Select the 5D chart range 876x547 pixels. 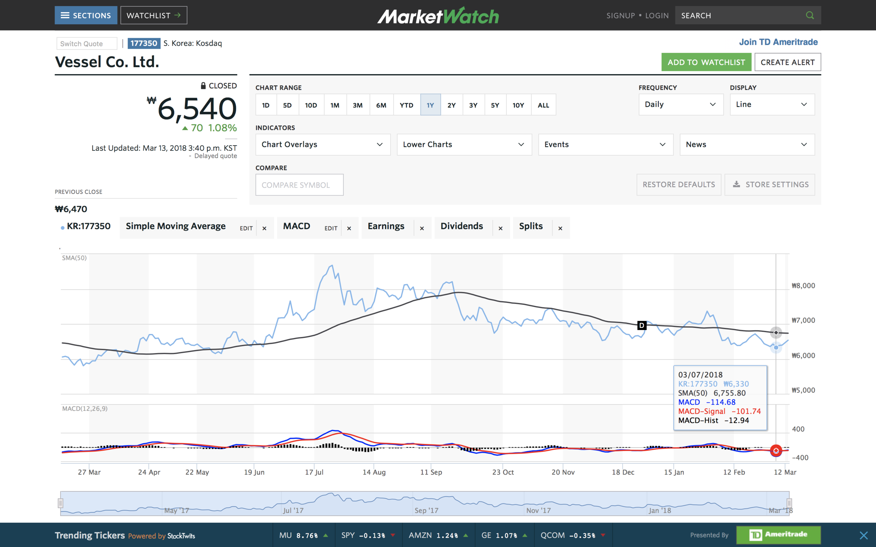(x=288, y=105)
